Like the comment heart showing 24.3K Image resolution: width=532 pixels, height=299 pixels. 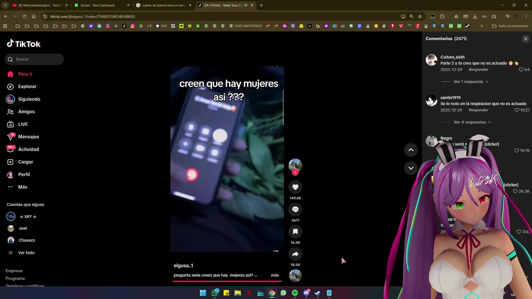tap(515, 191)
